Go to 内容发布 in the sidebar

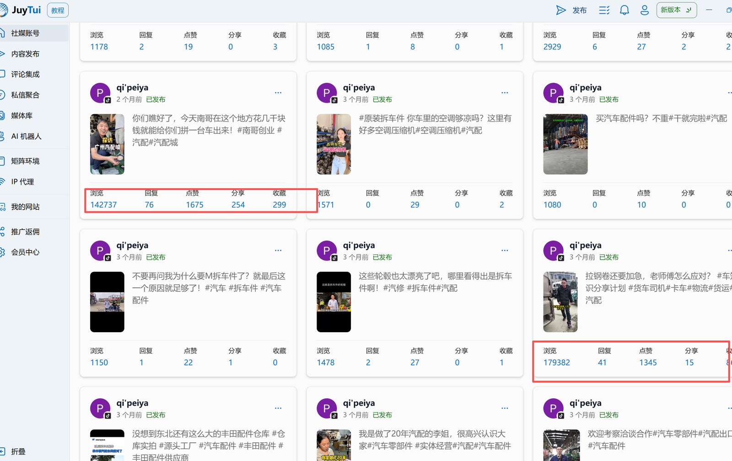tap(26, 54)
